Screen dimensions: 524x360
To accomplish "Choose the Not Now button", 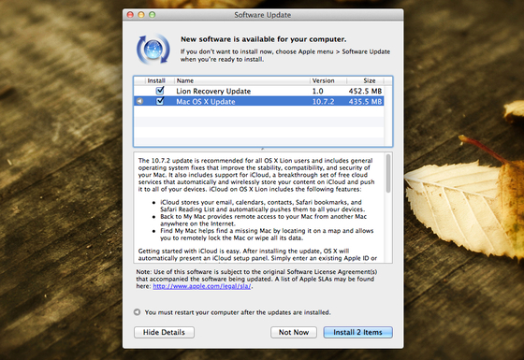I will 294,332.
